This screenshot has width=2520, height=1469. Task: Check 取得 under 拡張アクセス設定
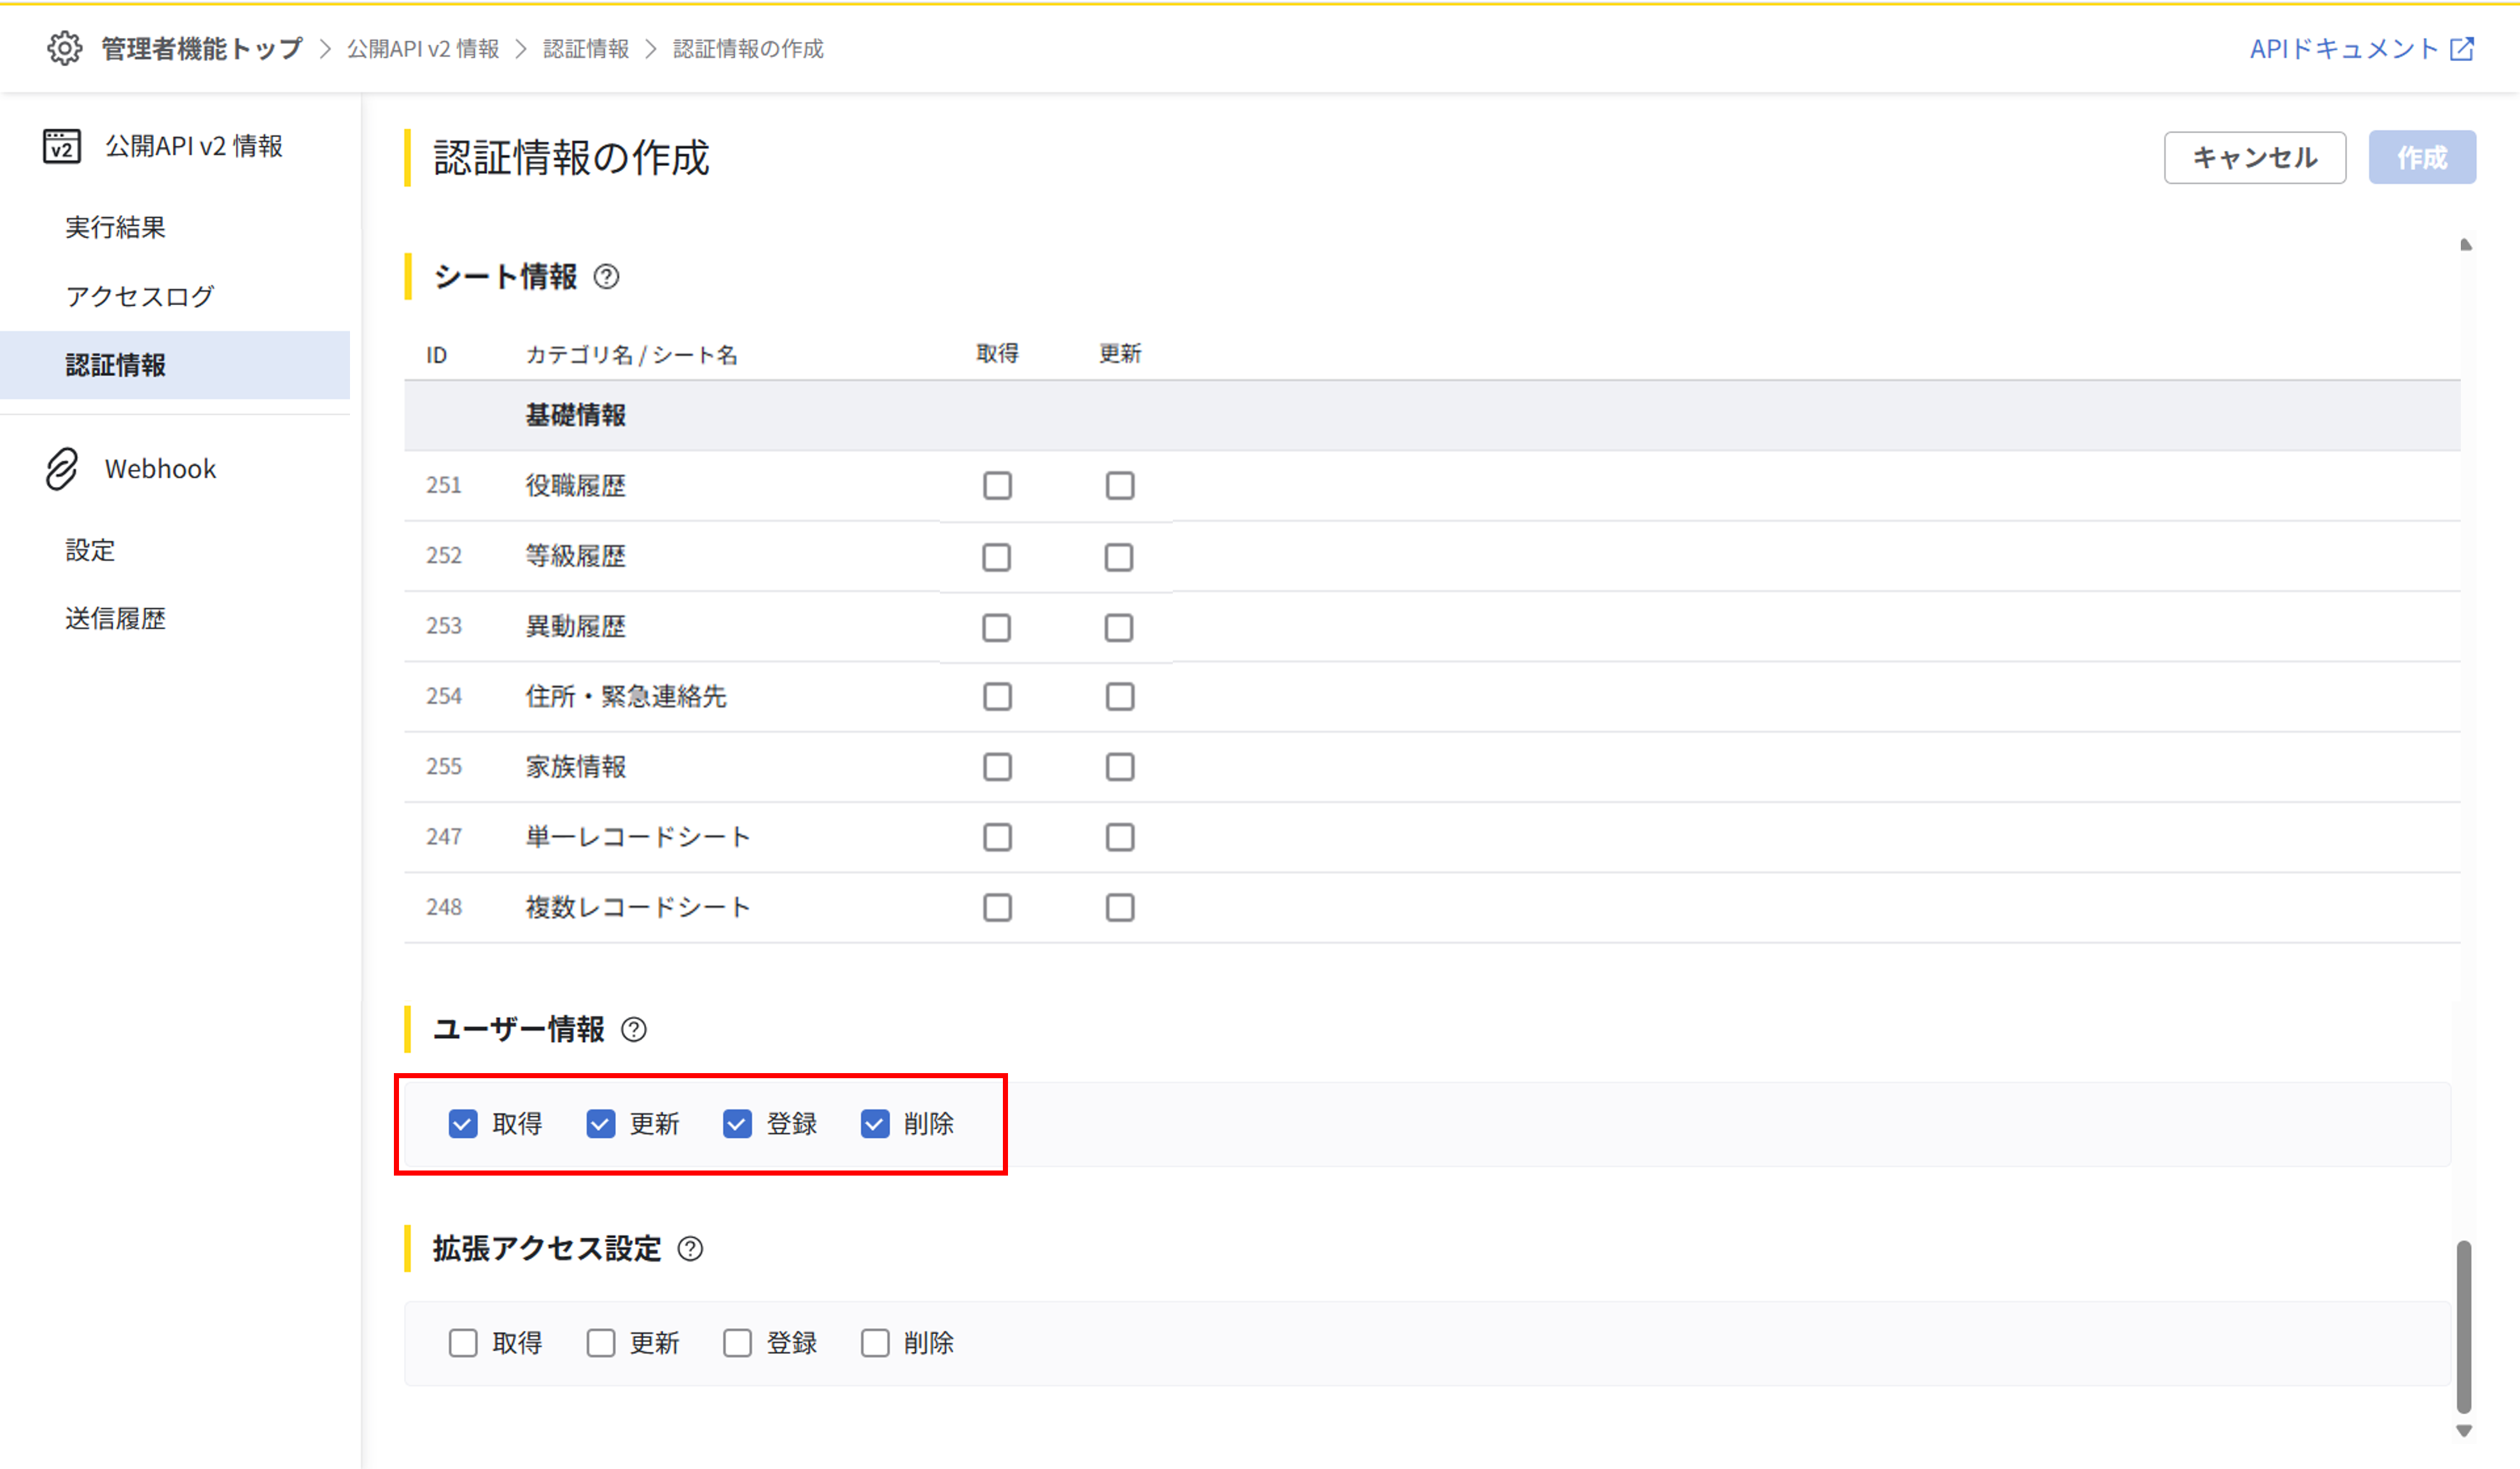click(x=463, y=1344)
